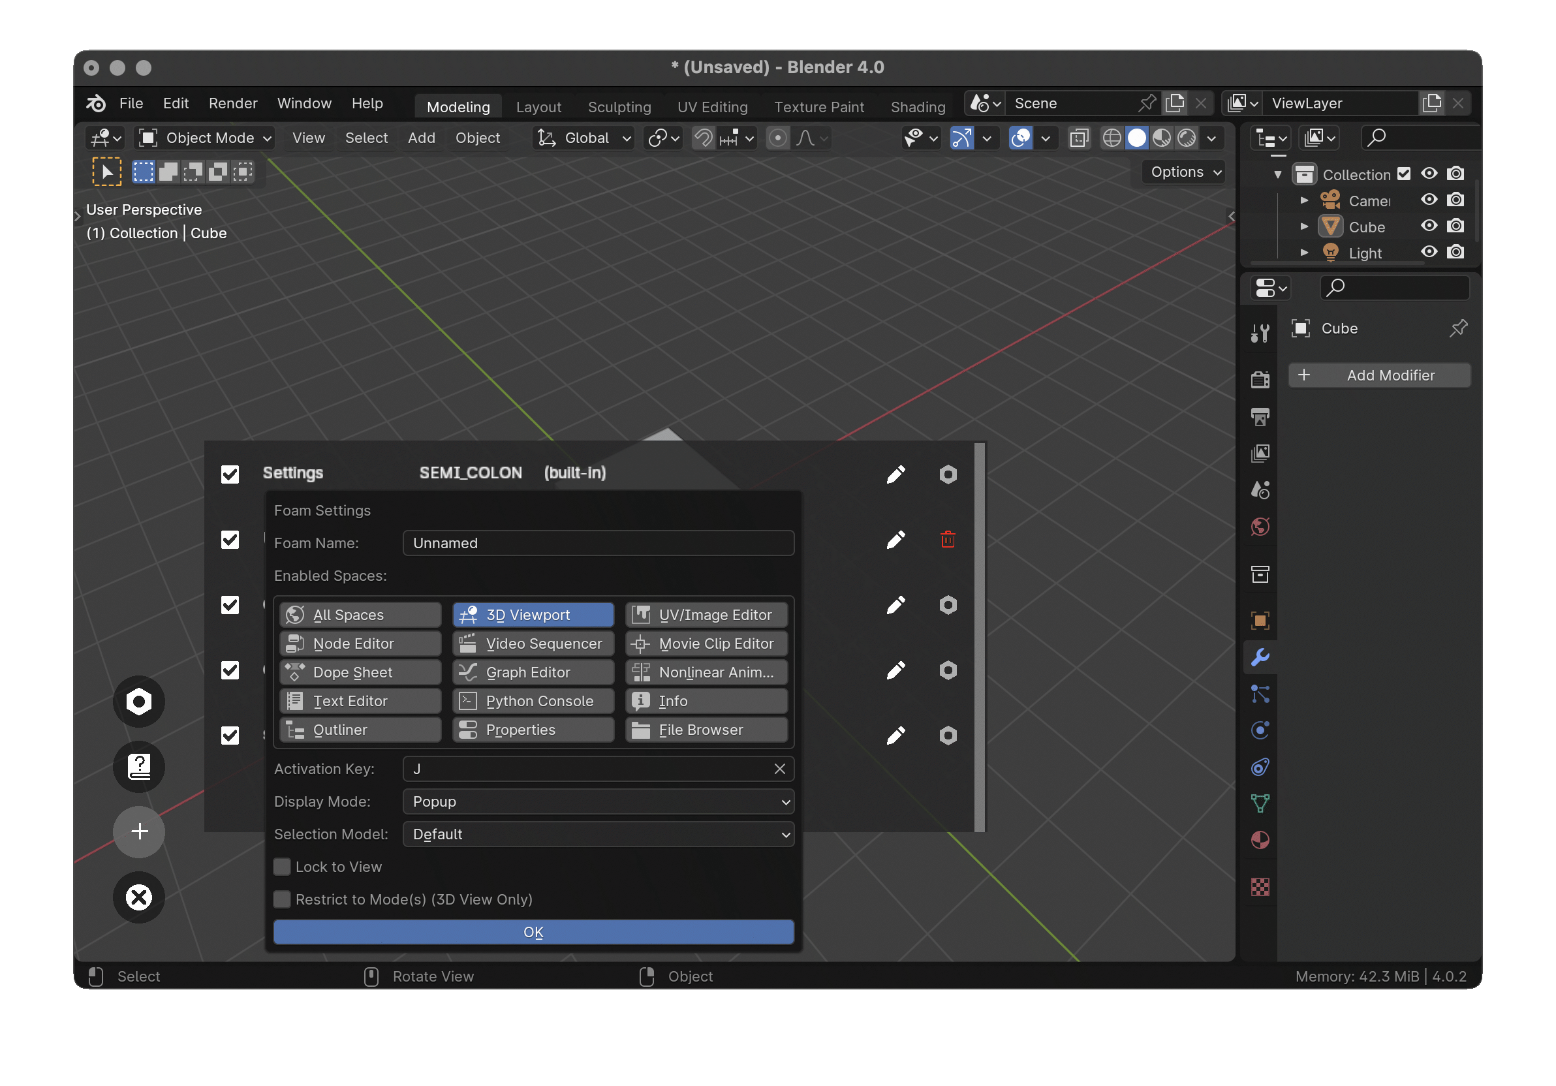
Task: Open the Modifiers wrench tab icon
Action: (x=1260, y=657)
